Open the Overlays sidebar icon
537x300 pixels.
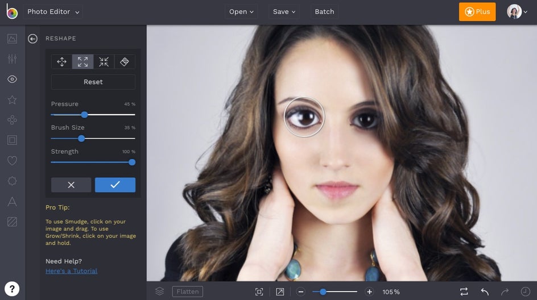click(x=12, y=181)
